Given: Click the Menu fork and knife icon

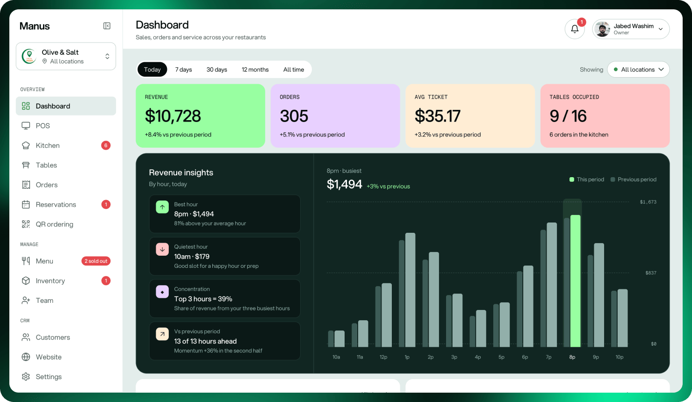Looking at the screenshot, I should pyautogui.click(x=26, y=261).
